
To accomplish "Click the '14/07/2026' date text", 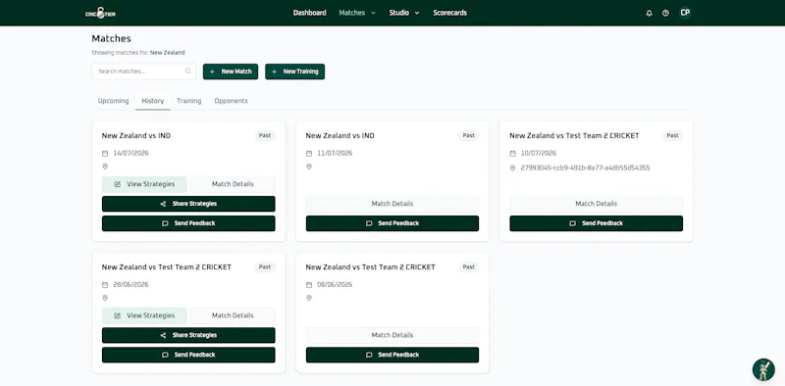I will 131,154.
